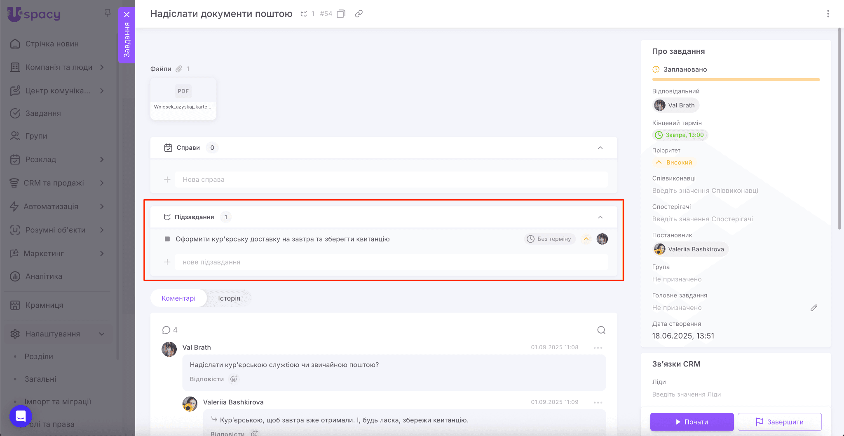Open the attached PDF file thumbnail
Image resolution: width=844 pixels, height=436 pixels.
coord(183,99)
